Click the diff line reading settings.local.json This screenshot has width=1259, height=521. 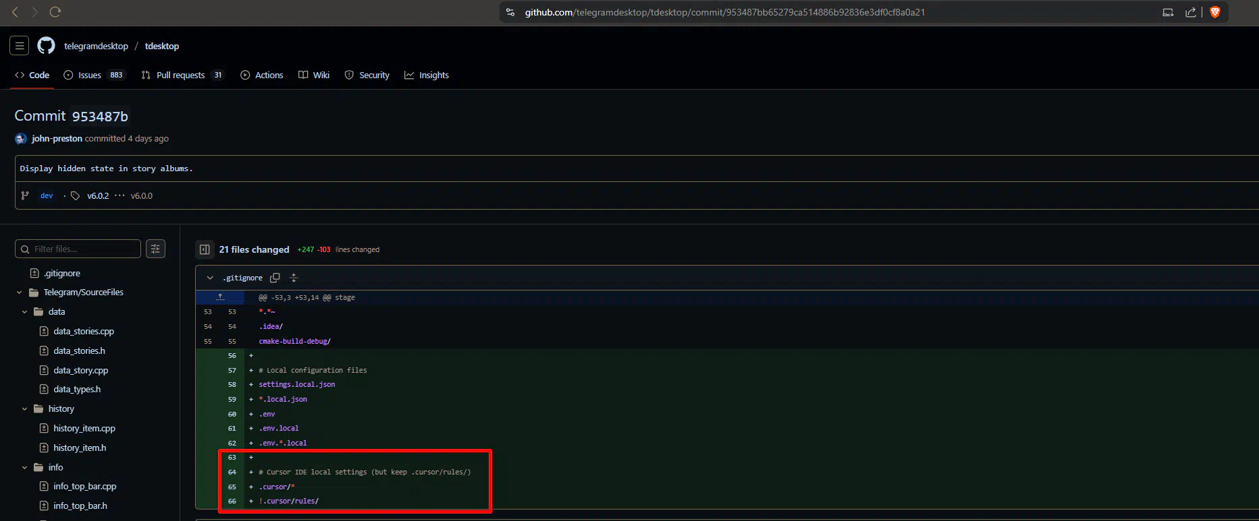click(296, 384)
